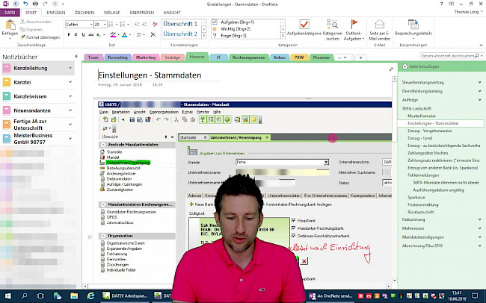
Task: Open the Calibri font dropdown
Action: pyautogui.click(x=88, y=24)
